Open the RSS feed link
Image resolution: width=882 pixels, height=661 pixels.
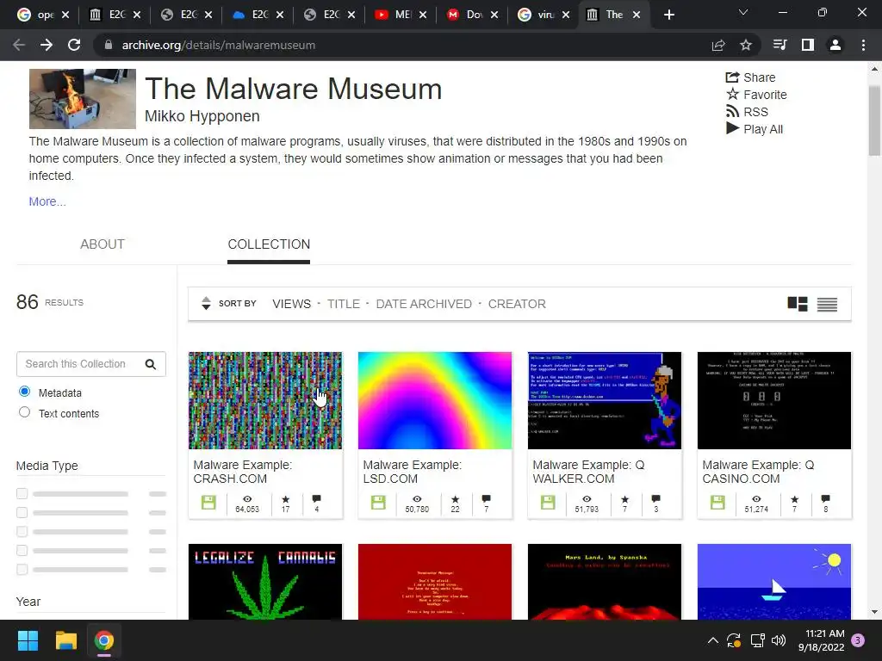click(x=747, y=112)
